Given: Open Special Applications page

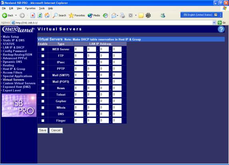Looking at the screenshot, I should click(x=17, y=76).
